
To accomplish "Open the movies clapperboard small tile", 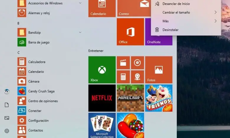I will coord(123,63).
